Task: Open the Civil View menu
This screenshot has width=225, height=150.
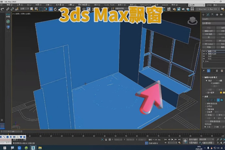Action: click(x=109, y=5)
